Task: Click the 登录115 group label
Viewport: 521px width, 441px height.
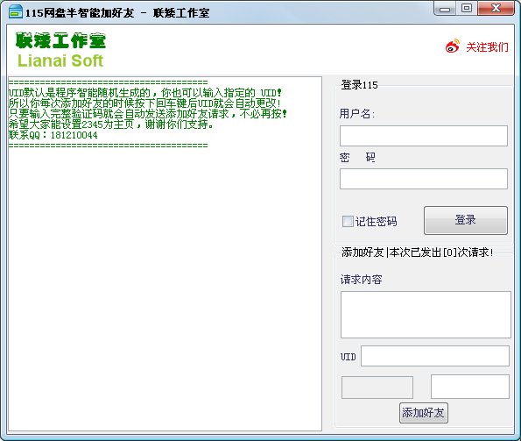Action: (x=359, y=85)
